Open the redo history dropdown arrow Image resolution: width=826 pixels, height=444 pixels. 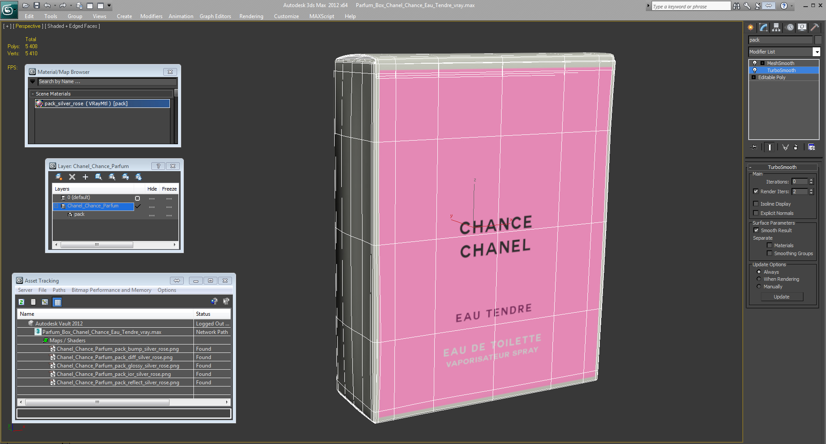70,6
